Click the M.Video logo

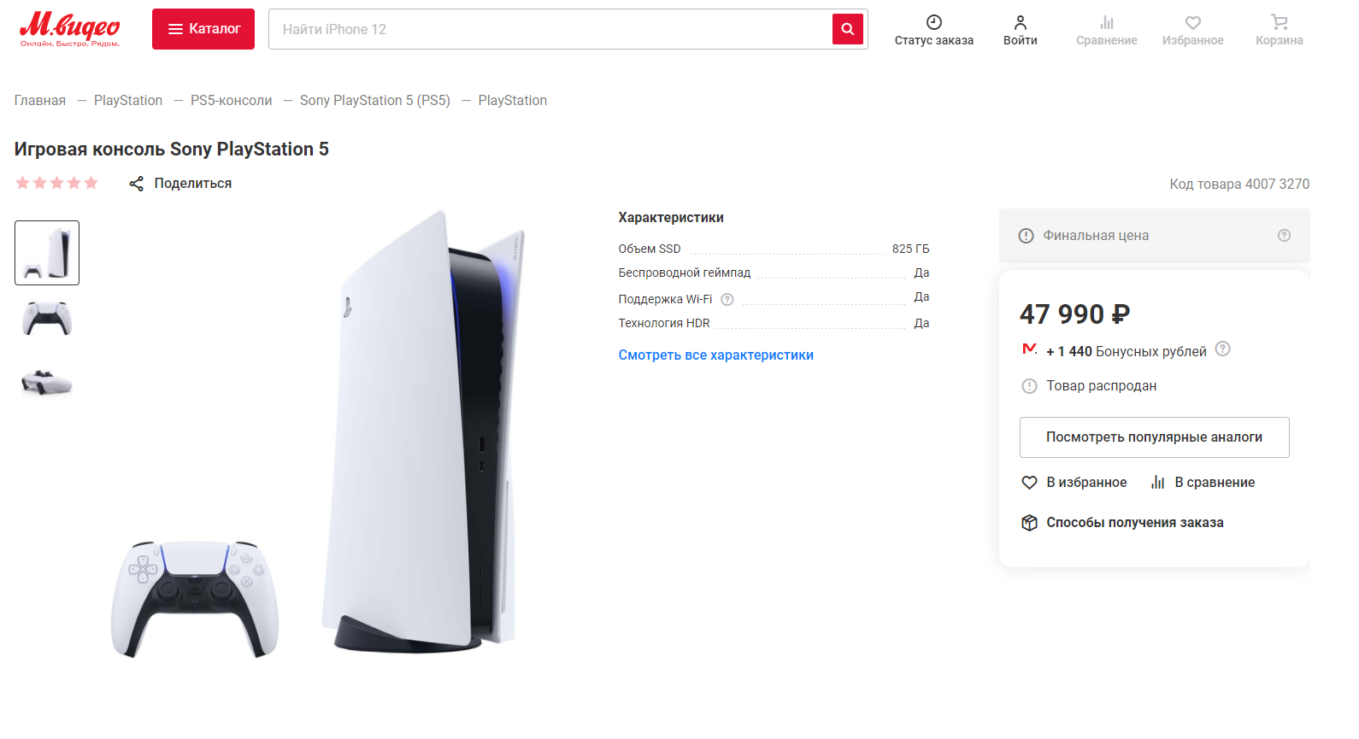[x=69, y=29]
